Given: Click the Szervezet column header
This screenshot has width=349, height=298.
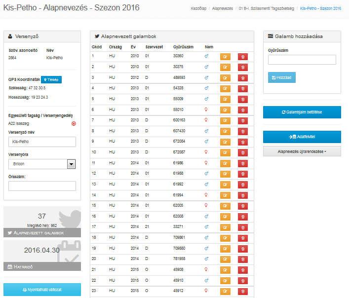Looking at the screenshot, I should click(154, 47).
